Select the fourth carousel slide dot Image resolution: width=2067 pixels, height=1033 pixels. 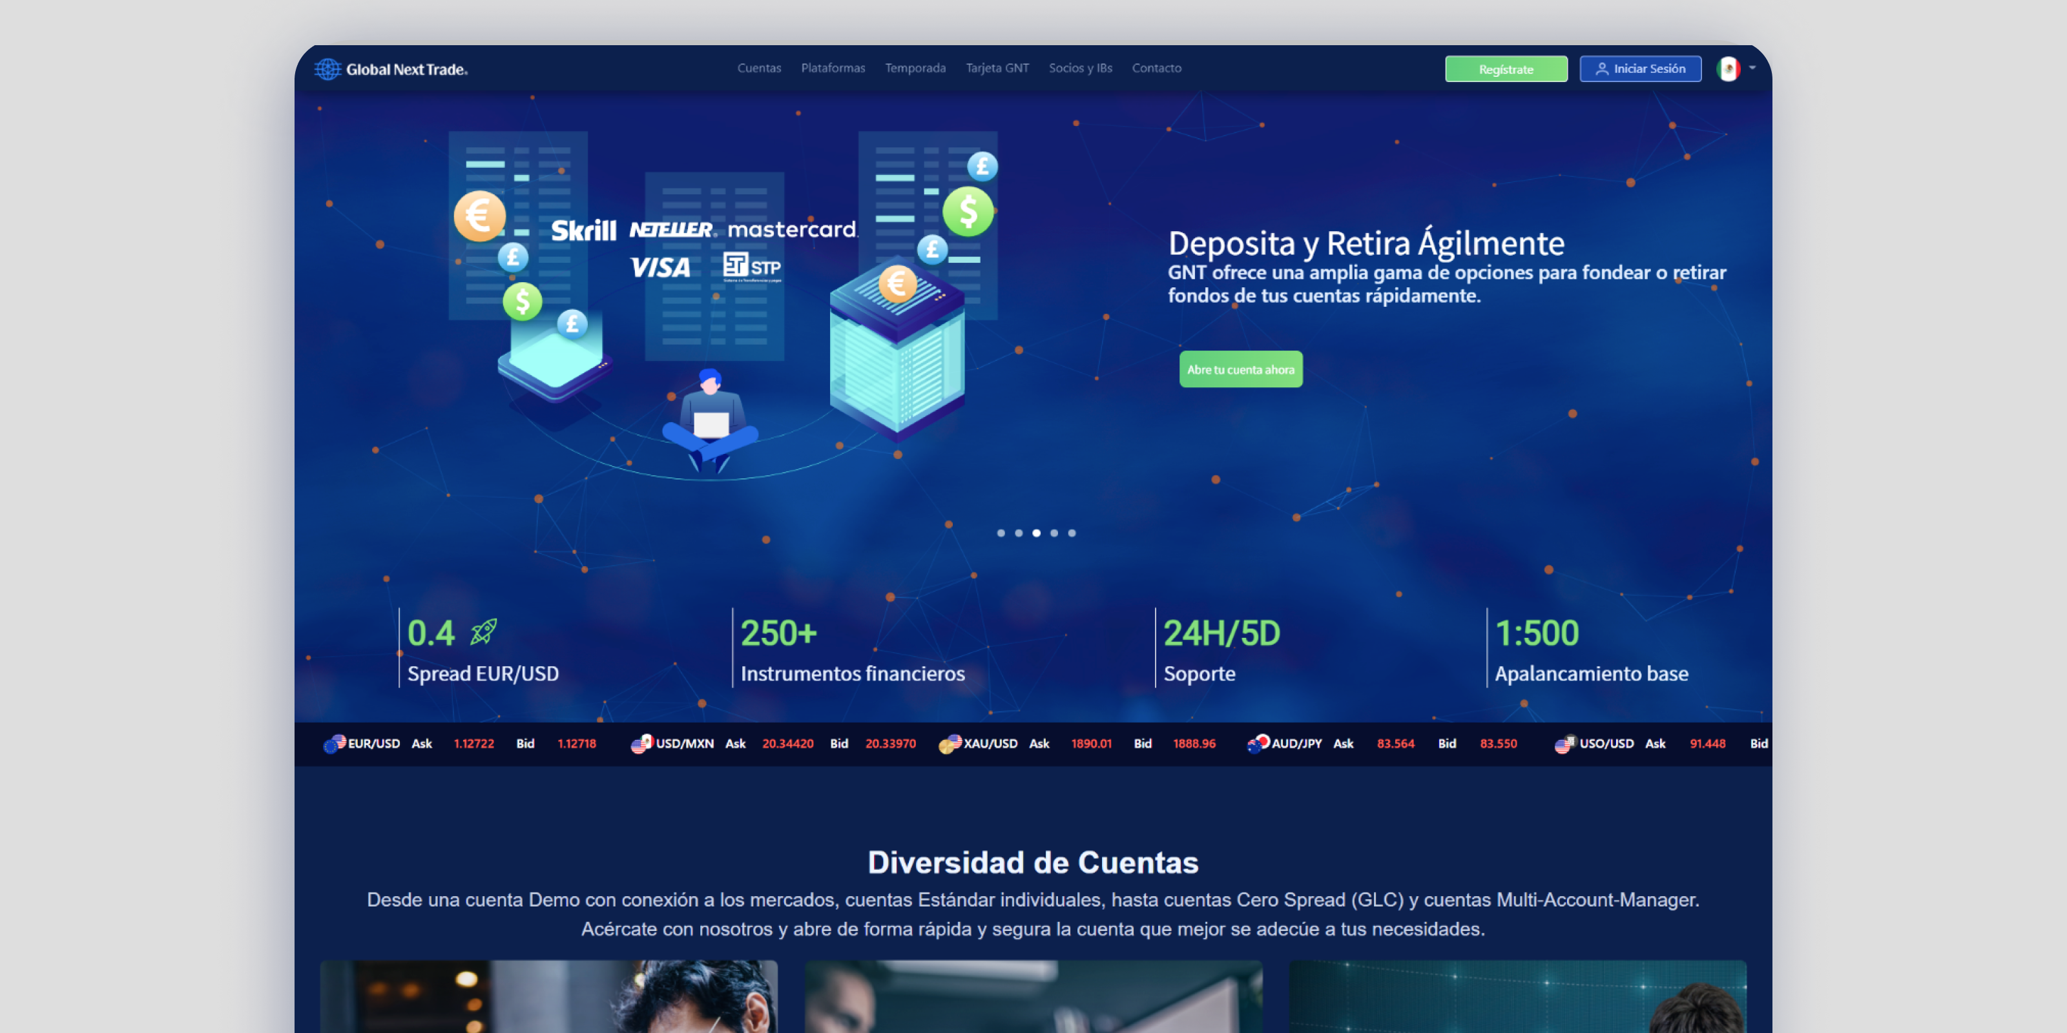coord(1054,533)
